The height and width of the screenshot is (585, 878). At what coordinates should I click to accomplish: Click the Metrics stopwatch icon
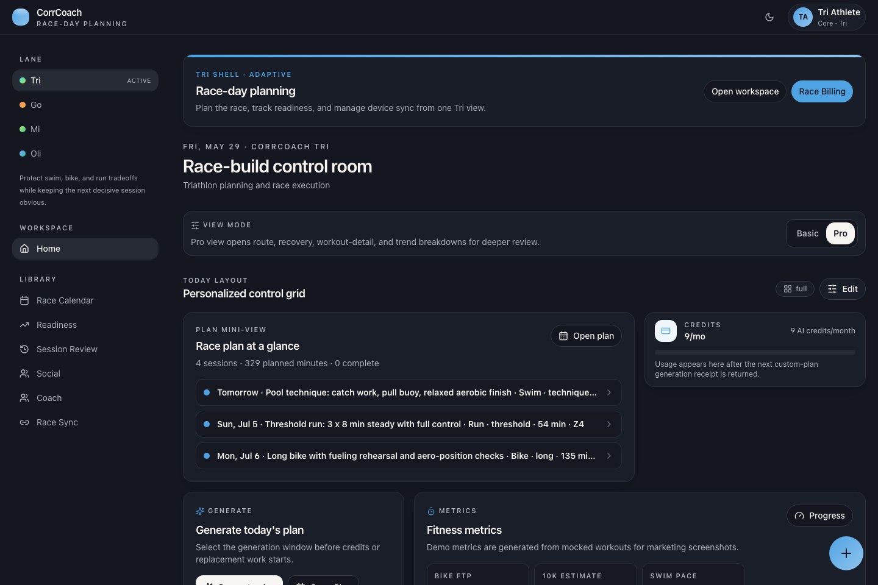coord(431,511)
